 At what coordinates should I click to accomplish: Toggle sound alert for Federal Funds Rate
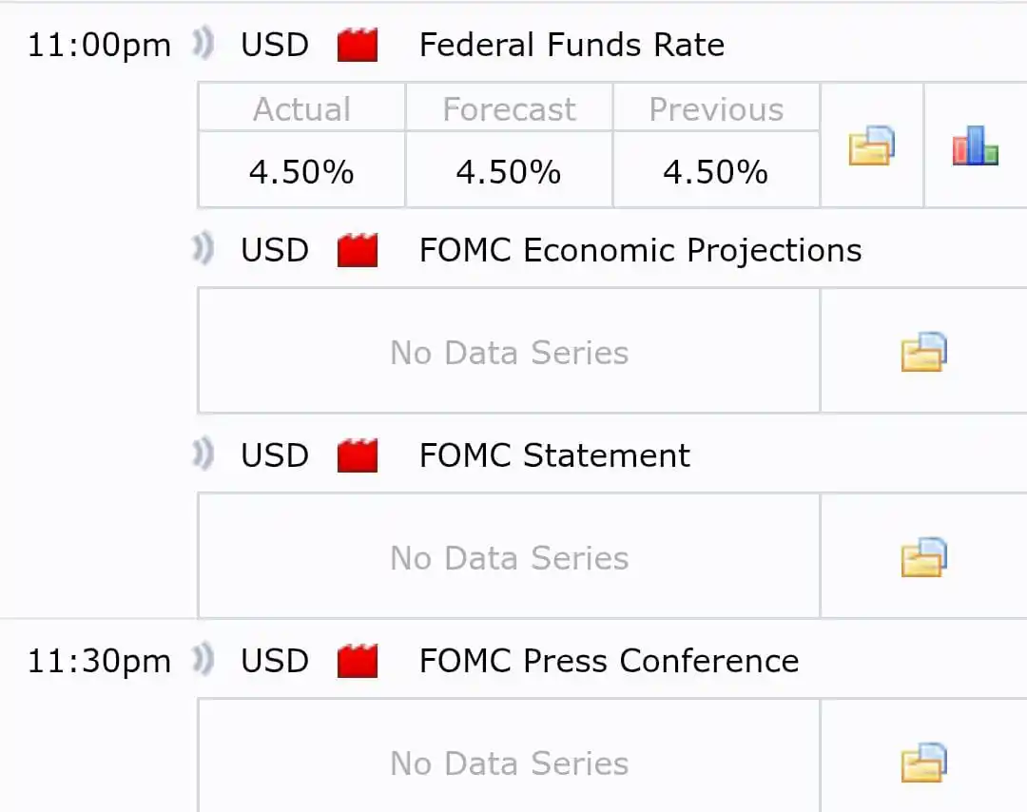203,44
